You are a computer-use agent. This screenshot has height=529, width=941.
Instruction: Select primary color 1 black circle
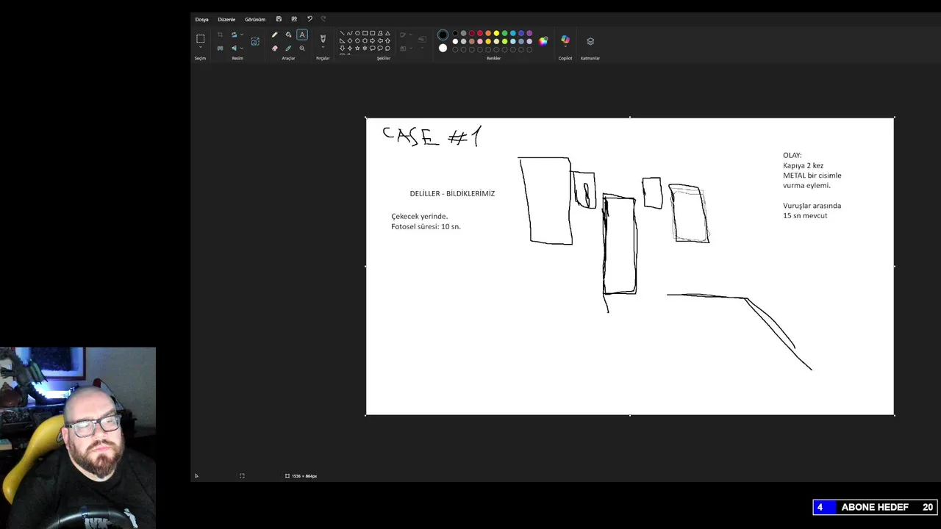[443, 35]
